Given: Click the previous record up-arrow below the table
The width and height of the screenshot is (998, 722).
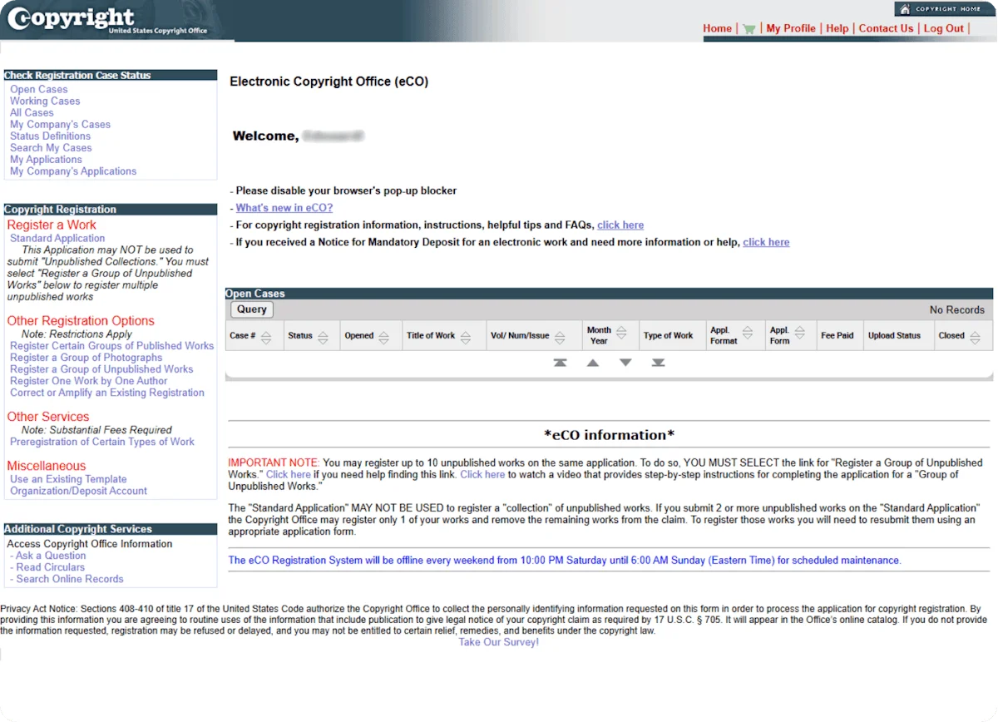Looking at the screenshot, I should point(592,363).
